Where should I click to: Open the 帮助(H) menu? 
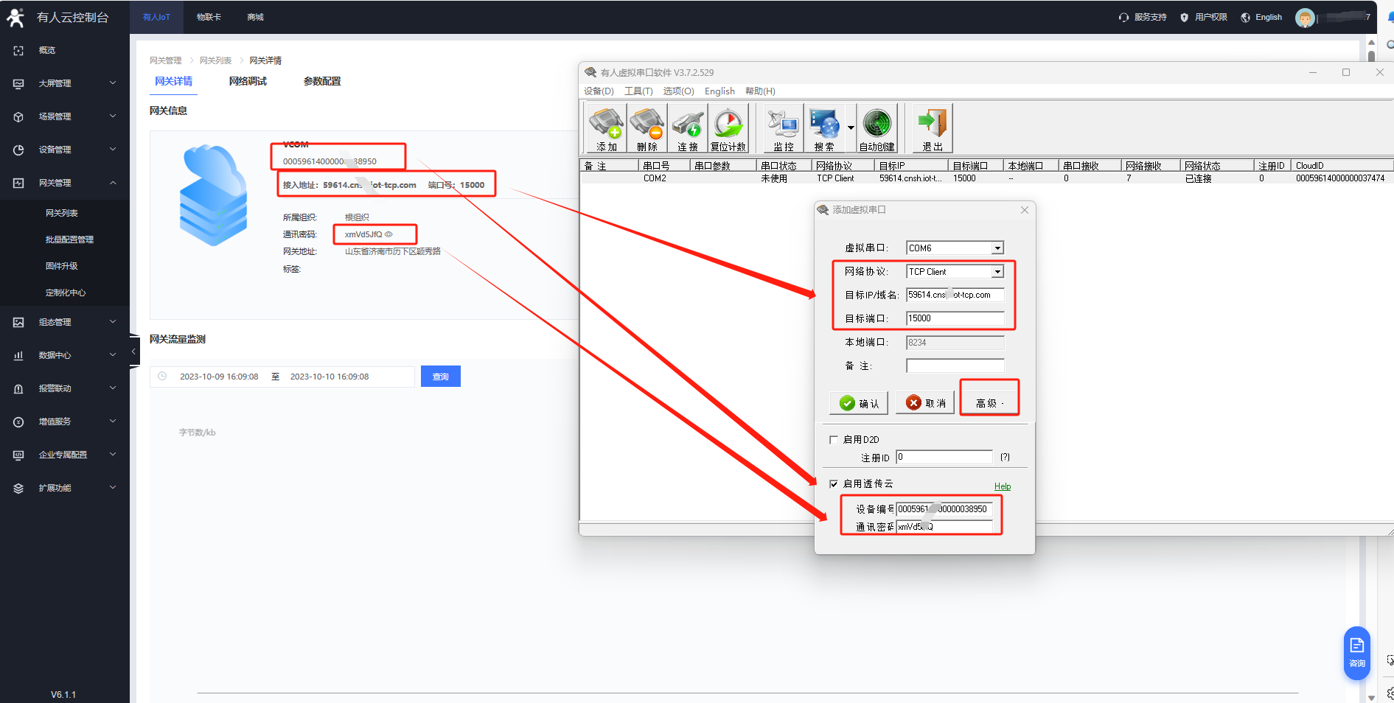(760, 91)
